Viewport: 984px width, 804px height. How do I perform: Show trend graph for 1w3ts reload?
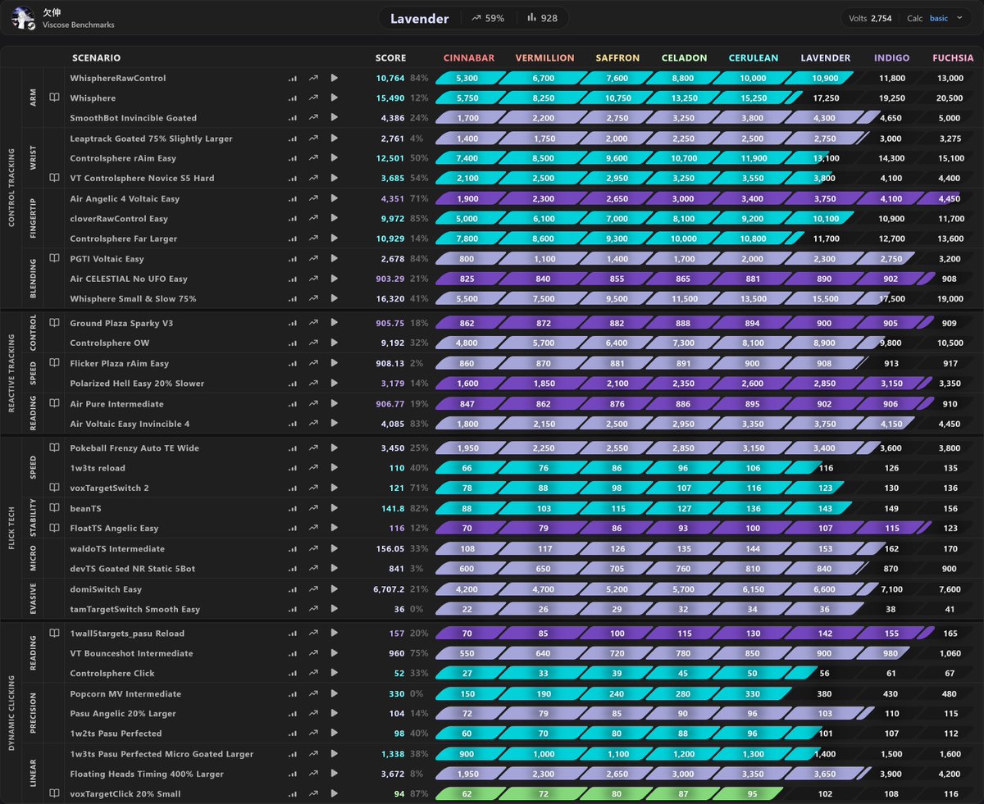click(x=313, y=468)
